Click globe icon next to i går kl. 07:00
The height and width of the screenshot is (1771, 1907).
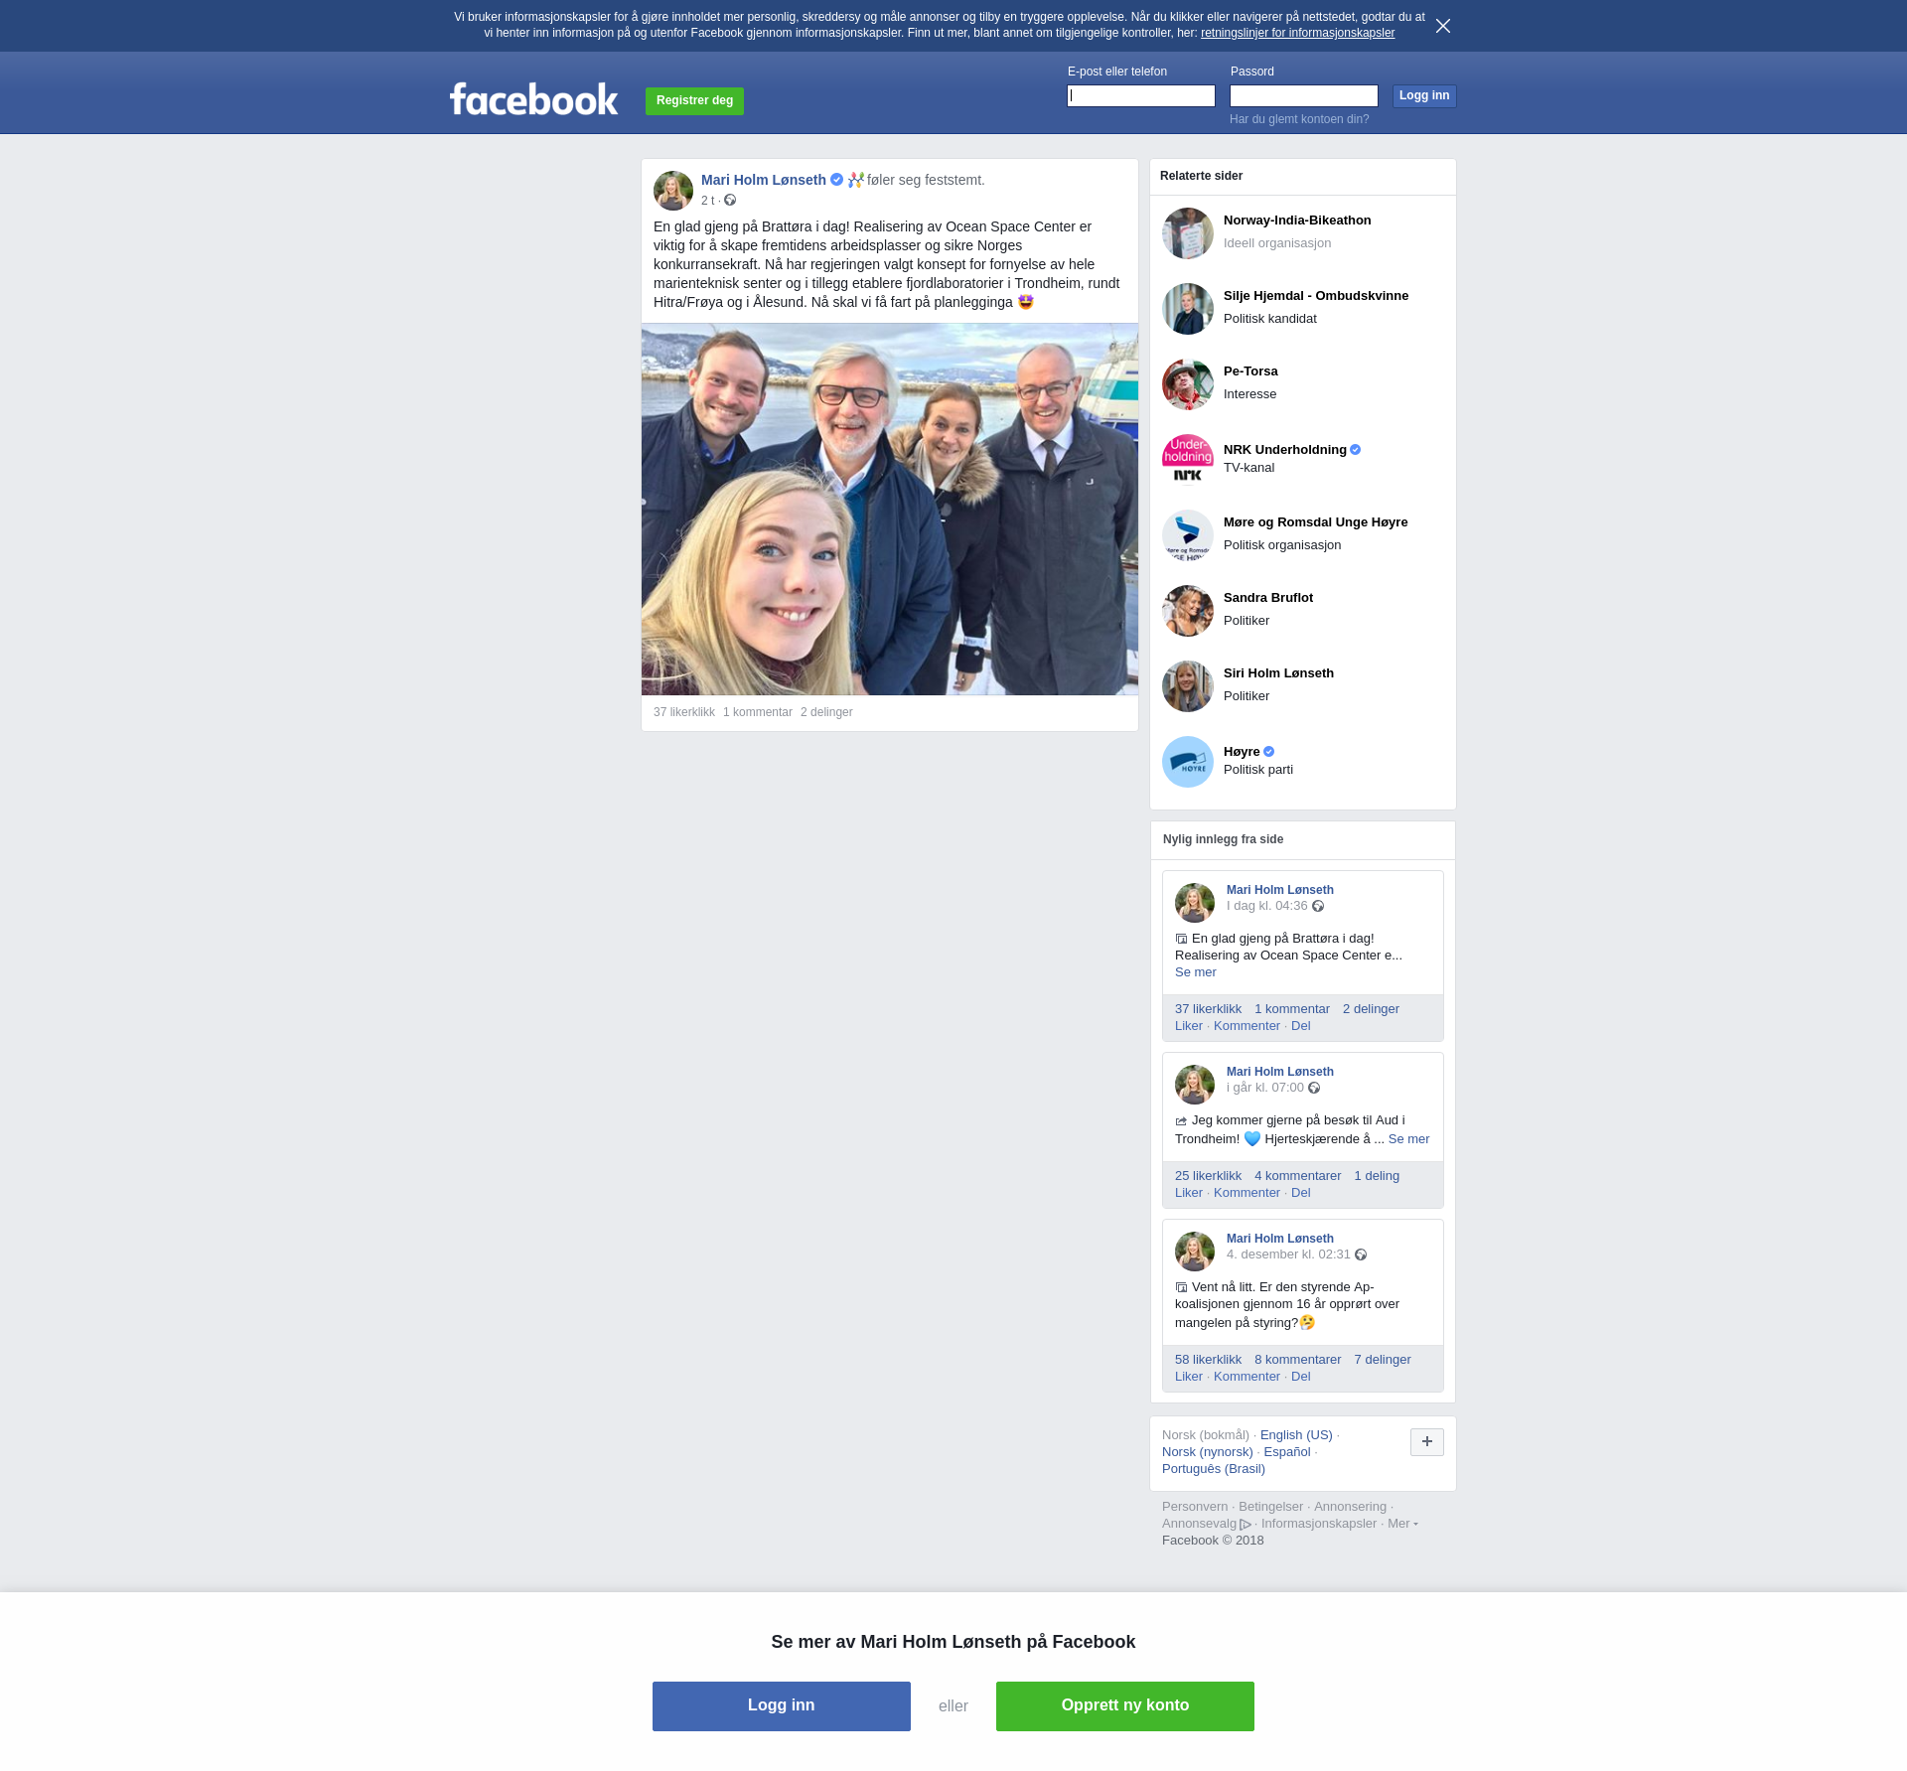[x=1314, y=1088]
